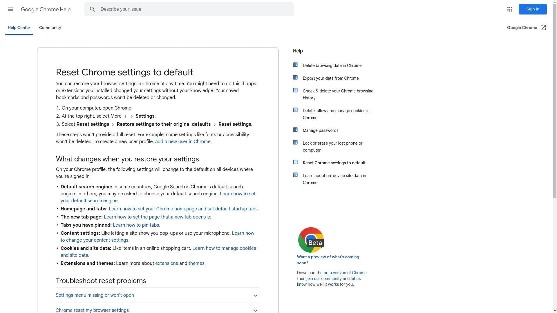This screenshot has width=557, height=313.
Task: Open the themes link
Action: point(196,263)
